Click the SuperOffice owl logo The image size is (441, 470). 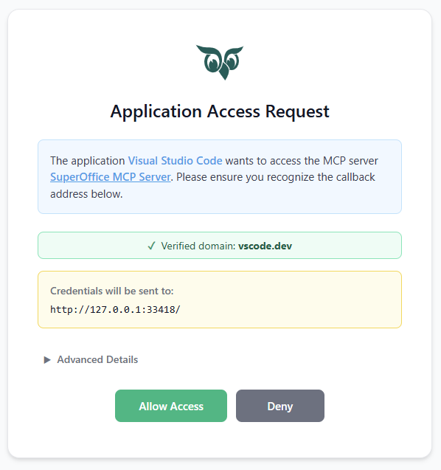(220, 63)
